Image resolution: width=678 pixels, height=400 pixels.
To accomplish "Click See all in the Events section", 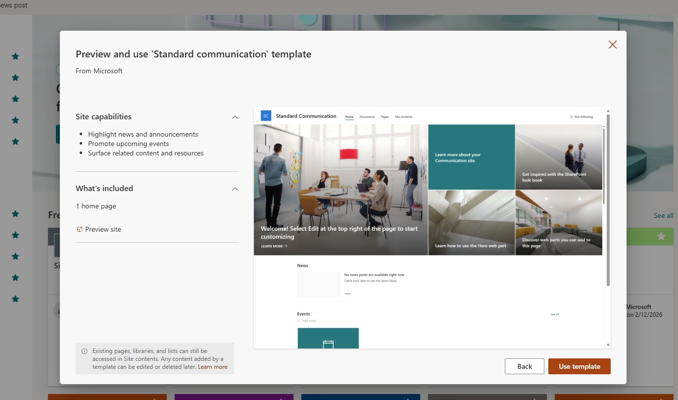I will tap(554, 314).
